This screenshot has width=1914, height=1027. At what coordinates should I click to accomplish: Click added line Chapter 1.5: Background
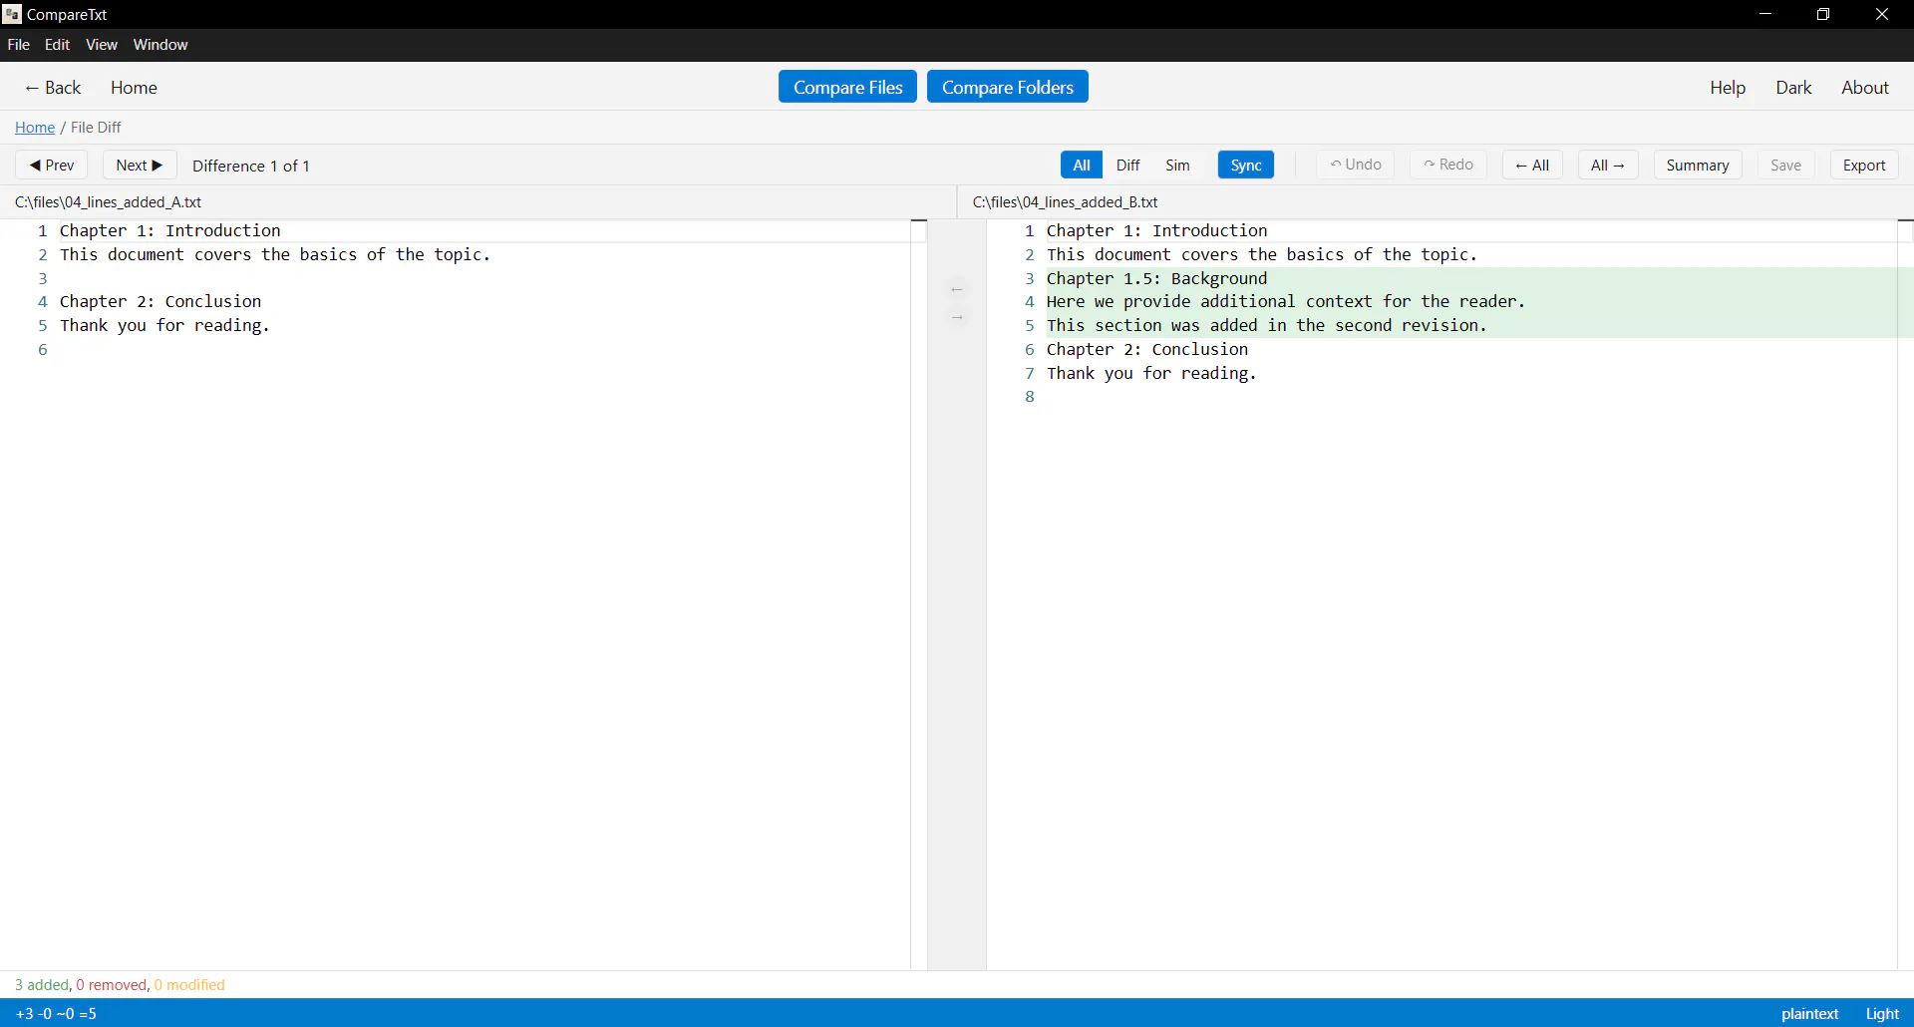1157,279
